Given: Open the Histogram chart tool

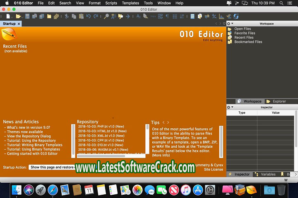Looking at the screenshot, I should coord(222,16).
